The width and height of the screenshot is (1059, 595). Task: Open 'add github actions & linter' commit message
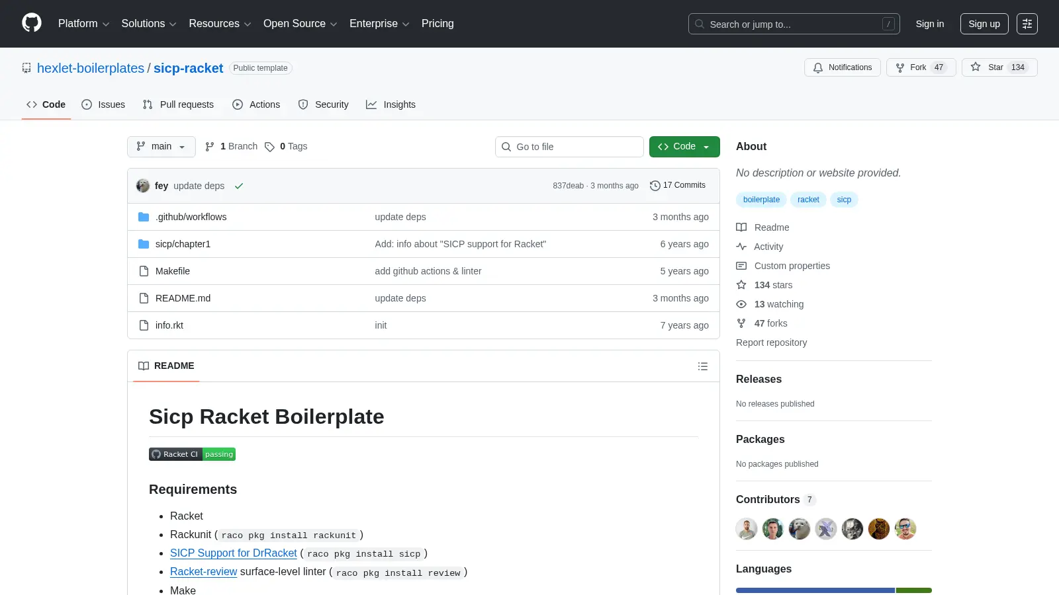428,271
